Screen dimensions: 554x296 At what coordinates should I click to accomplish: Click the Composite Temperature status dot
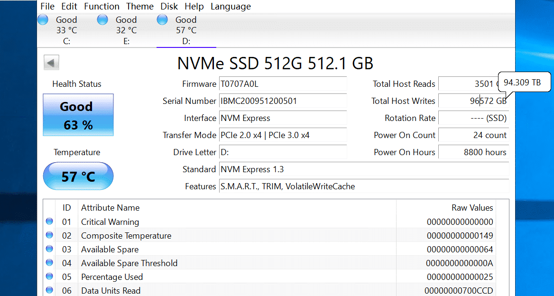point(49,235)
